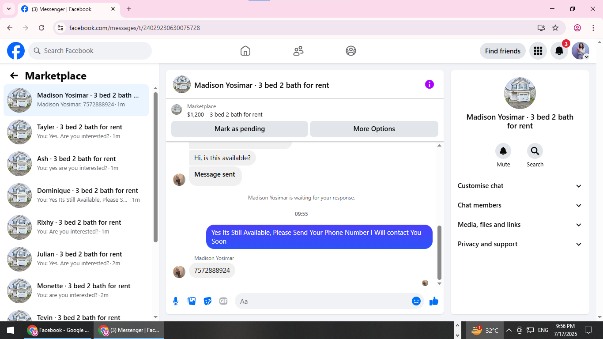Open the Facebook menu grid icon
The image size is (603, 339).
click(x=538, y=51)
